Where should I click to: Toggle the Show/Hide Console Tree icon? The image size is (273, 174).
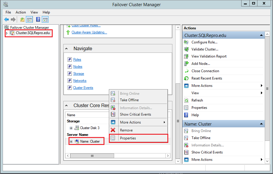coord(29,19)
